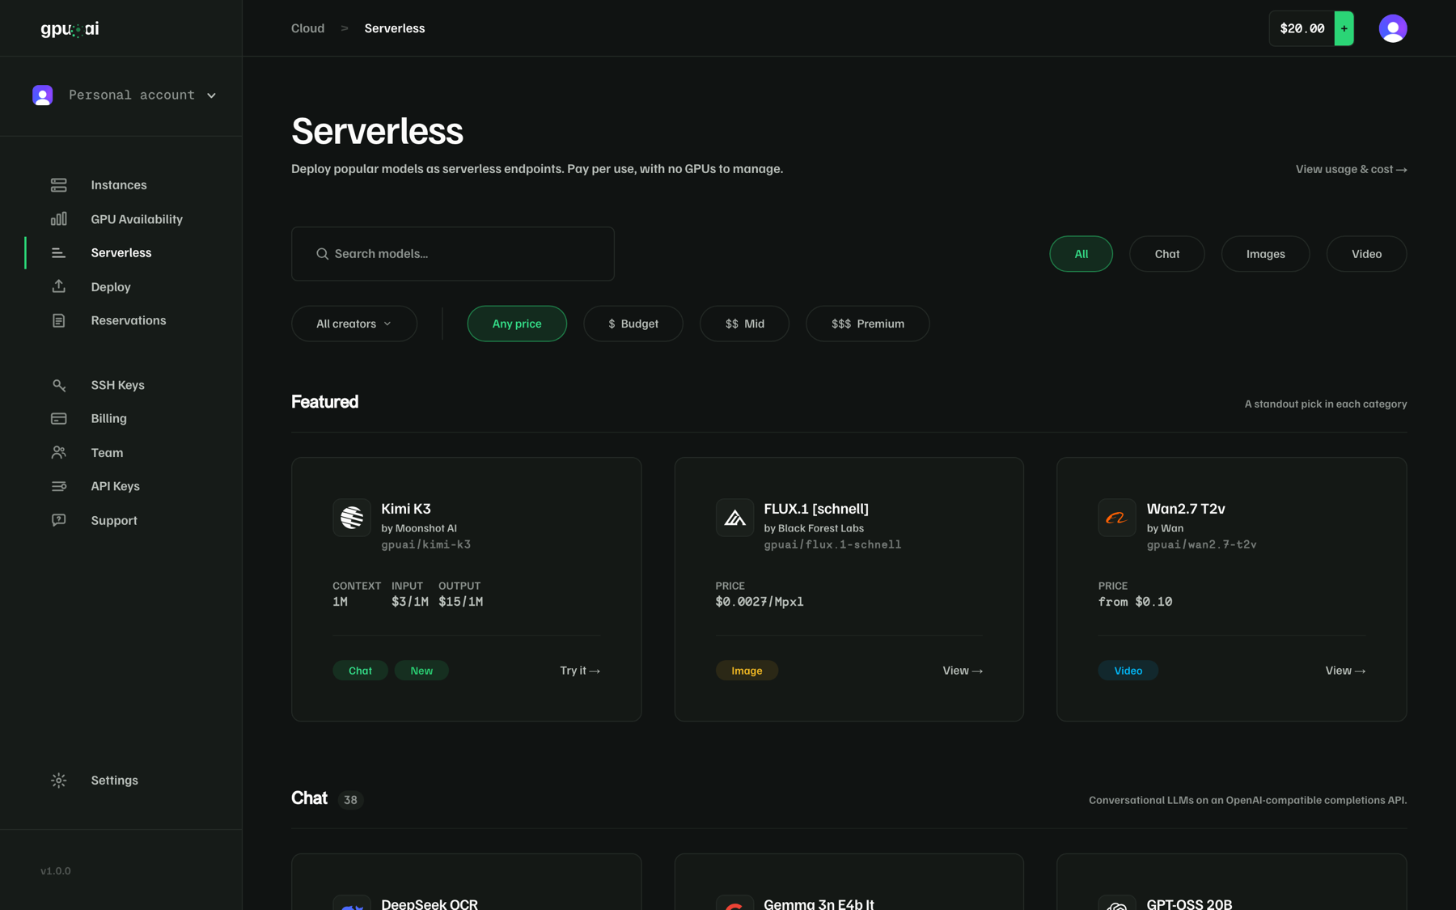Open Support page
The width and height of the screenshot is (1456, 910).
[x=114, y=520]
